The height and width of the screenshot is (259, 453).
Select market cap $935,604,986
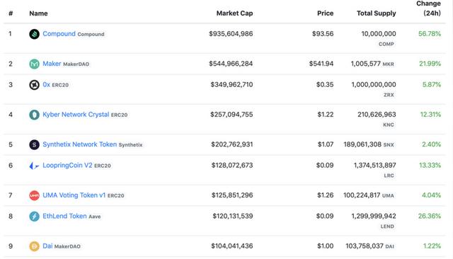click(231, 34)
